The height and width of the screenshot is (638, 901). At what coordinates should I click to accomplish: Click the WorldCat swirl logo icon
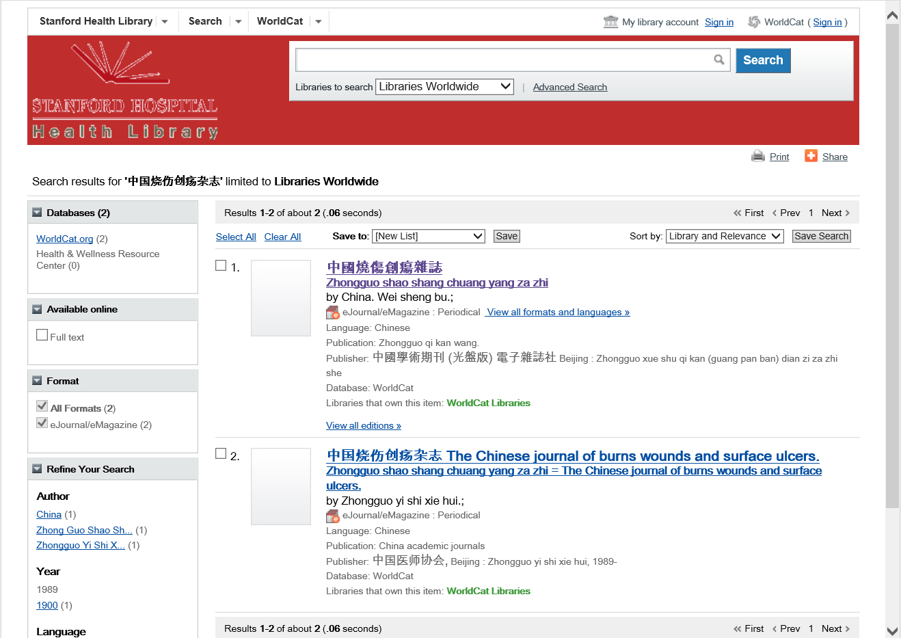tap(753, 22)
